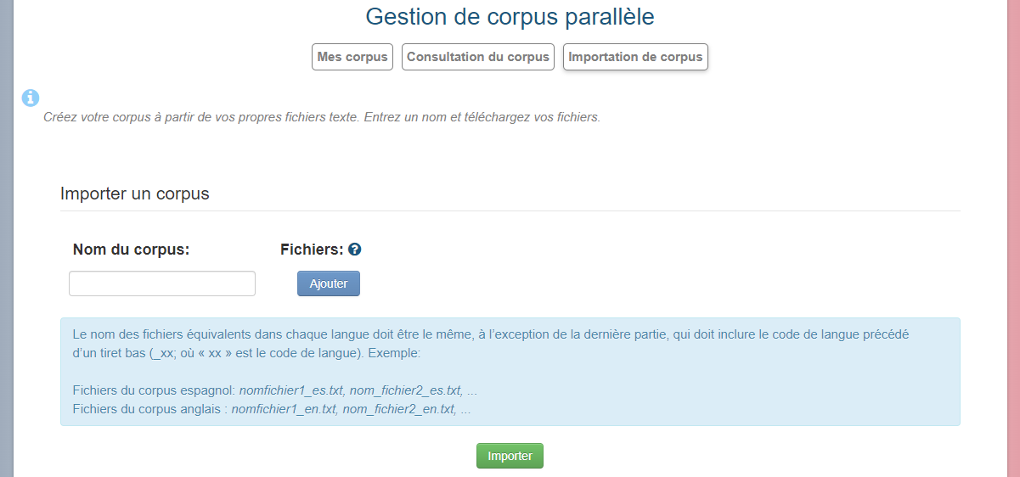Click the green Importer button
Viewport: 1020px width, 477px height.
tap(510, 456)
